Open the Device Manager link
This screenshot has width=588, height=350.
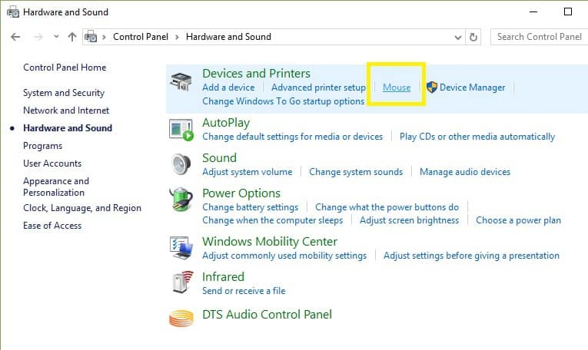coord(472,87)
